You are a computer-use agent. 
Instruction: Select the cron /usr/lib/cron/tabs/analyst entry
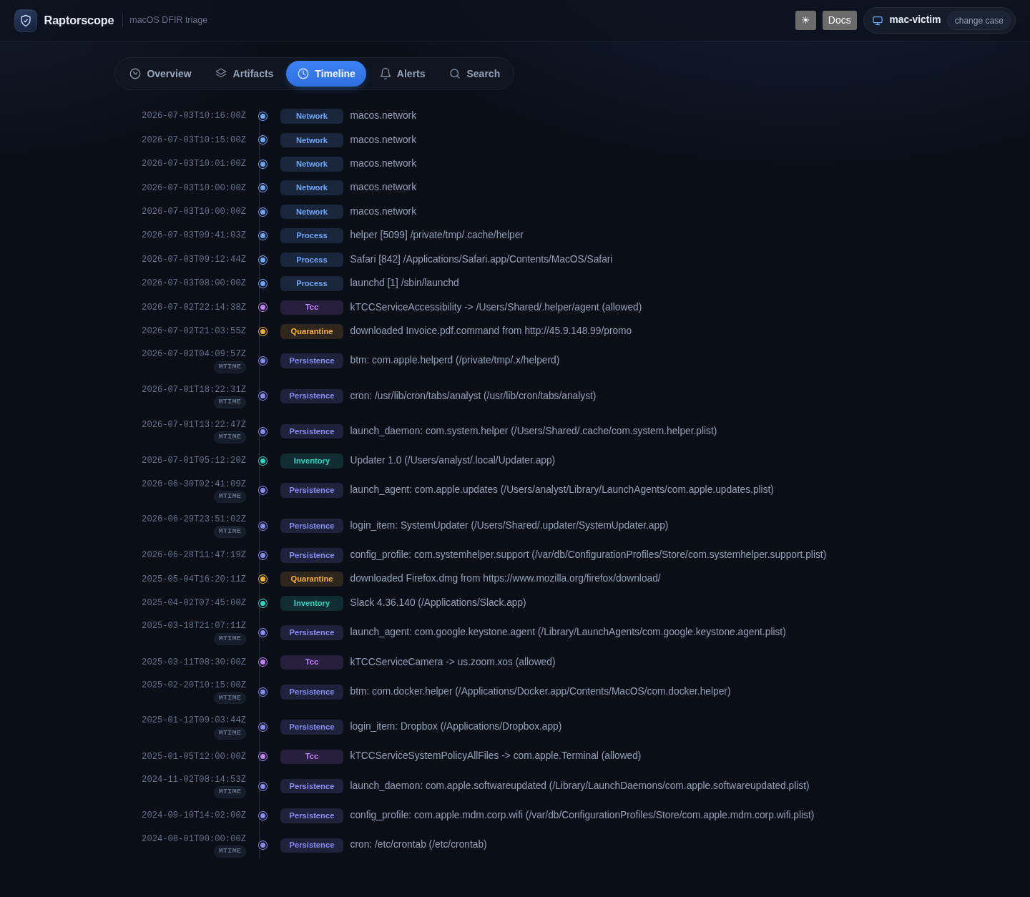coord(473,396)
